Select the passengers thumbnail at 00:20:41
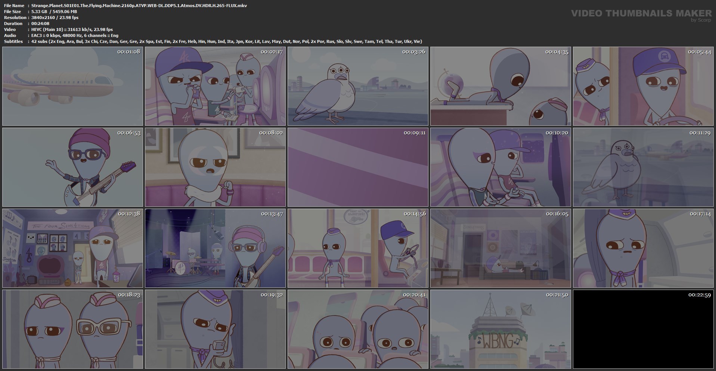Viewport: 716px width, 371px height. [x=358, y=329]
